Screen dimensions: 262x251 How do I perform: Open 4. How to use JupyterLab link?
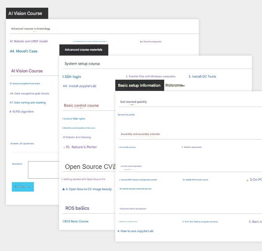(x=135, y=231)
